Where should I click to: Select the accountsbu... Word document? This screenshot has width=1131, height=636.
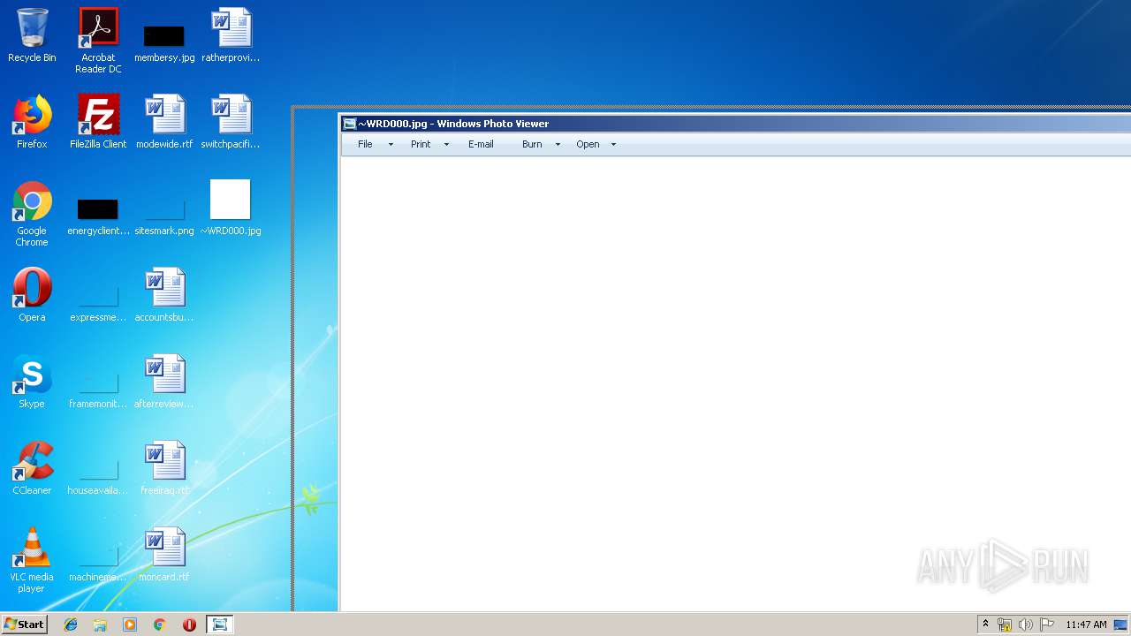(x=164, y=295)
